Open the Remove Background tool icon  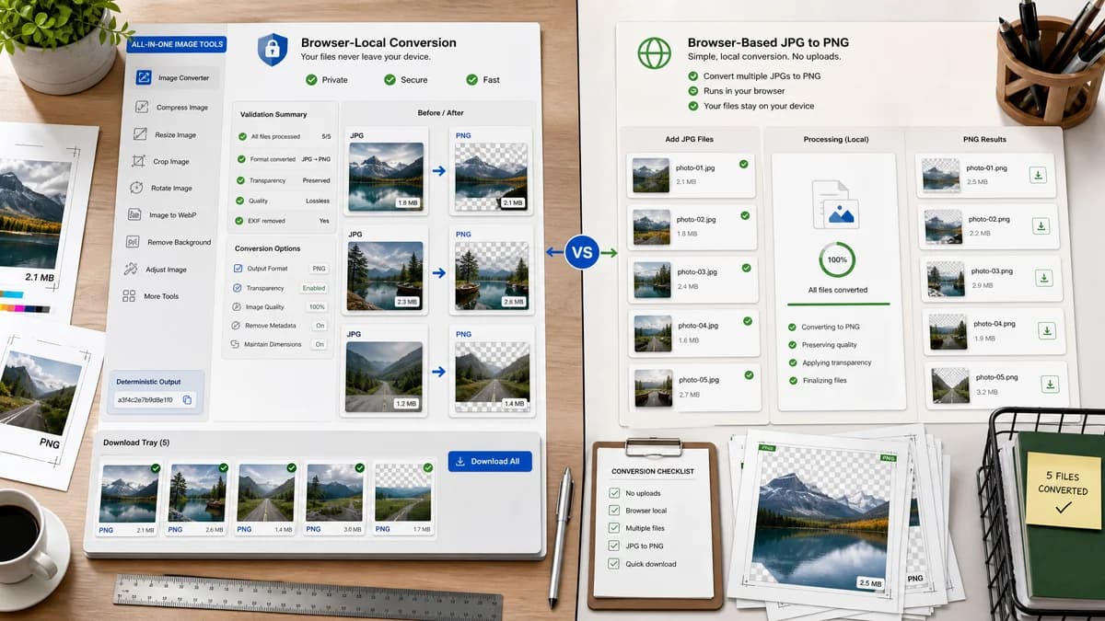coord(131,242)
